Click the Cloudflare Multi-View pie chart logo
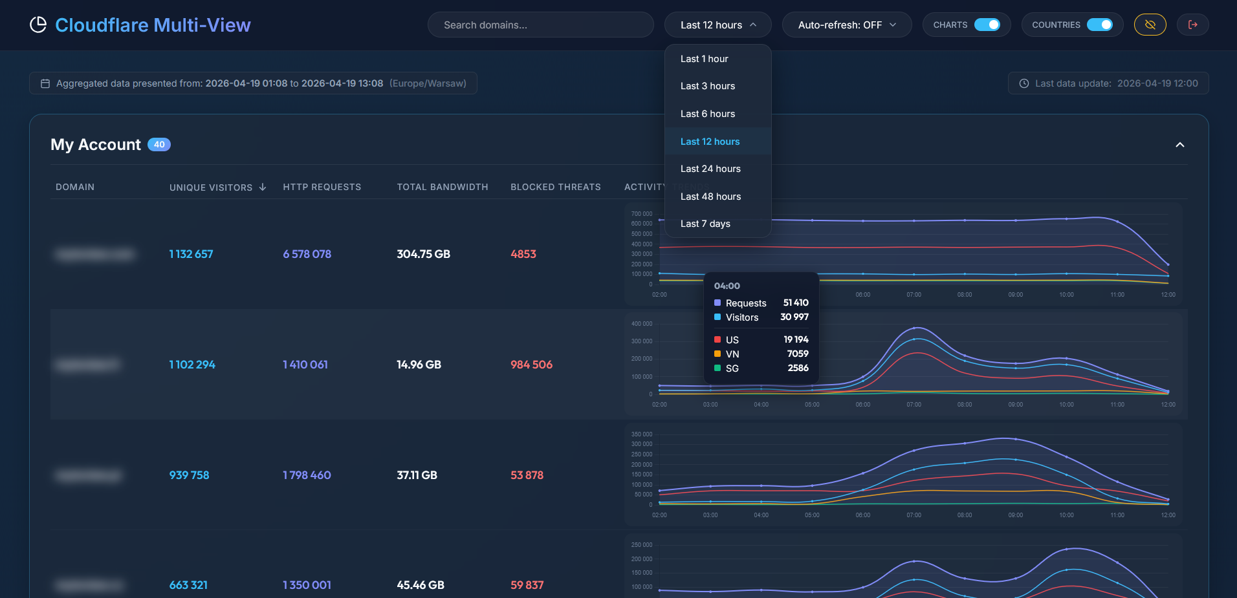 pyautogui.click(x=39, y=25)
